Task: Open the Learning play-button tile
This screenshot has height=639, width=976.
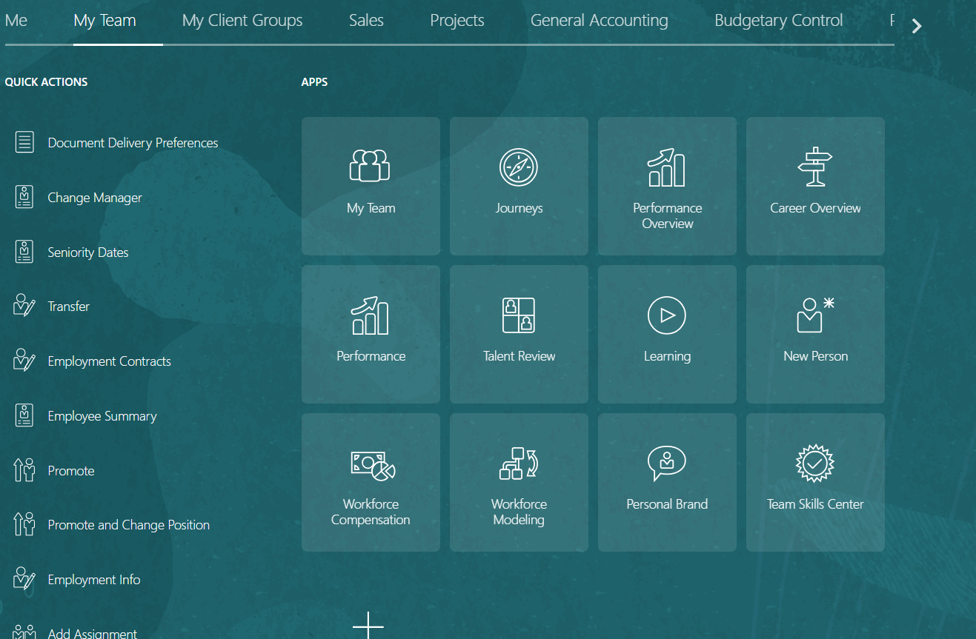Action: [x=667, y=334]
